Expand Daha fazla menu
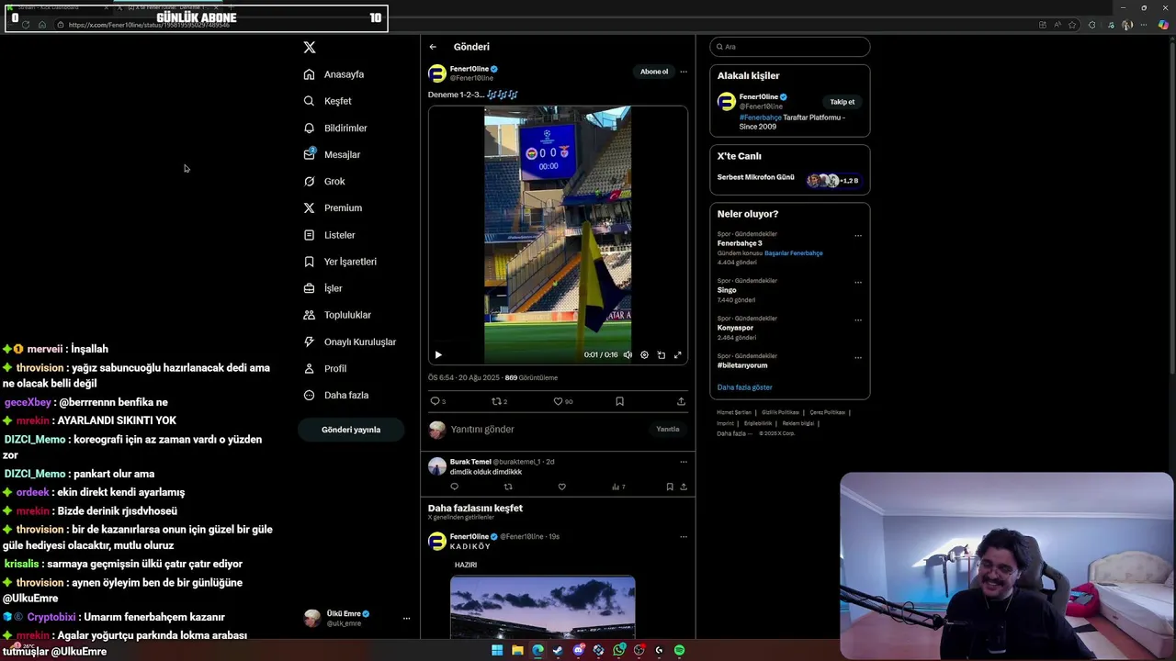 (336, 395)
